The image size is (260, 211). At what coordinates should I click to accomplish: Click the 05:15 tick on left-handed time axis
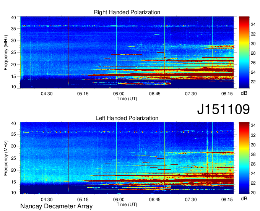click(83, 200)
